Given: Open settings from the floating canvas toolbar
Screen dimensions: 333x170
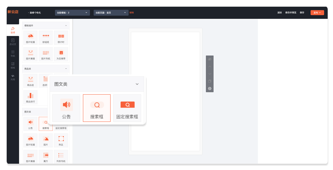Looking at the screenshot, I should point(209,89).
